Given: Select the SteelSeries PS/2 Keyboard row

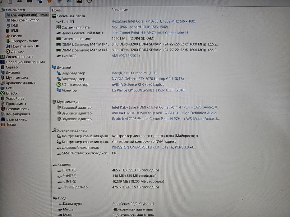Looking at the screenshot, I should click(106, 204).
